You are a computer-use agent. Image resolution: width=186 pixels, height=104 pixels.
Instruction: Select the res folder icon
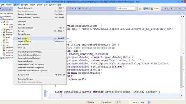coord(4,45)
